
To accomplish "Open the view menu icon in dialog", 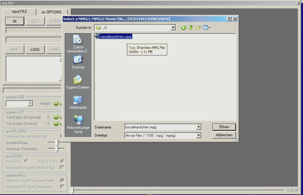I will pyautogui.click(x=207, y=28).
